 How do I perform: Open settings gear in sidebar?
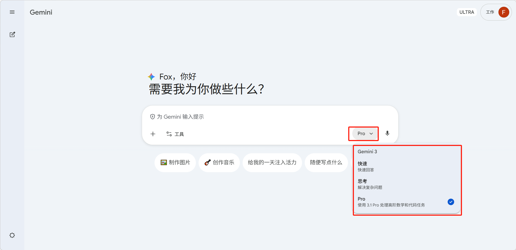12,235
